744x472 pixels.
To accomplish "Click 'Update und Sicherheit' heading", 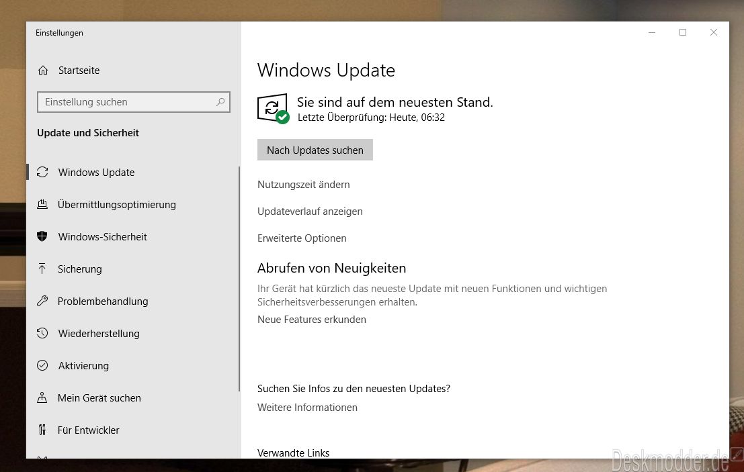I will pyautogui.click(x=88, y=133).
